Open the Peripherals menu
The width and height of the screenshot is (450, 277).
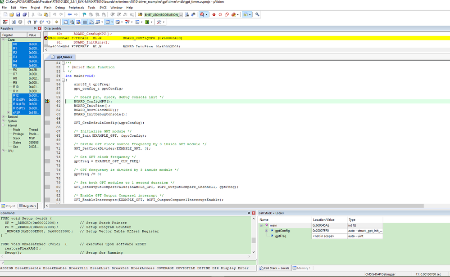[x=77, y=8]
